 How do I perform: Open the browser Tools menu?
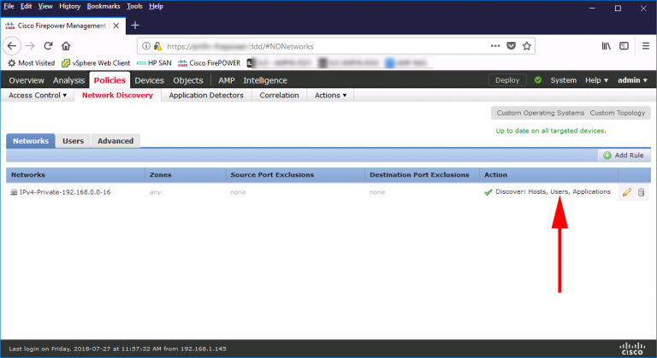134,6
